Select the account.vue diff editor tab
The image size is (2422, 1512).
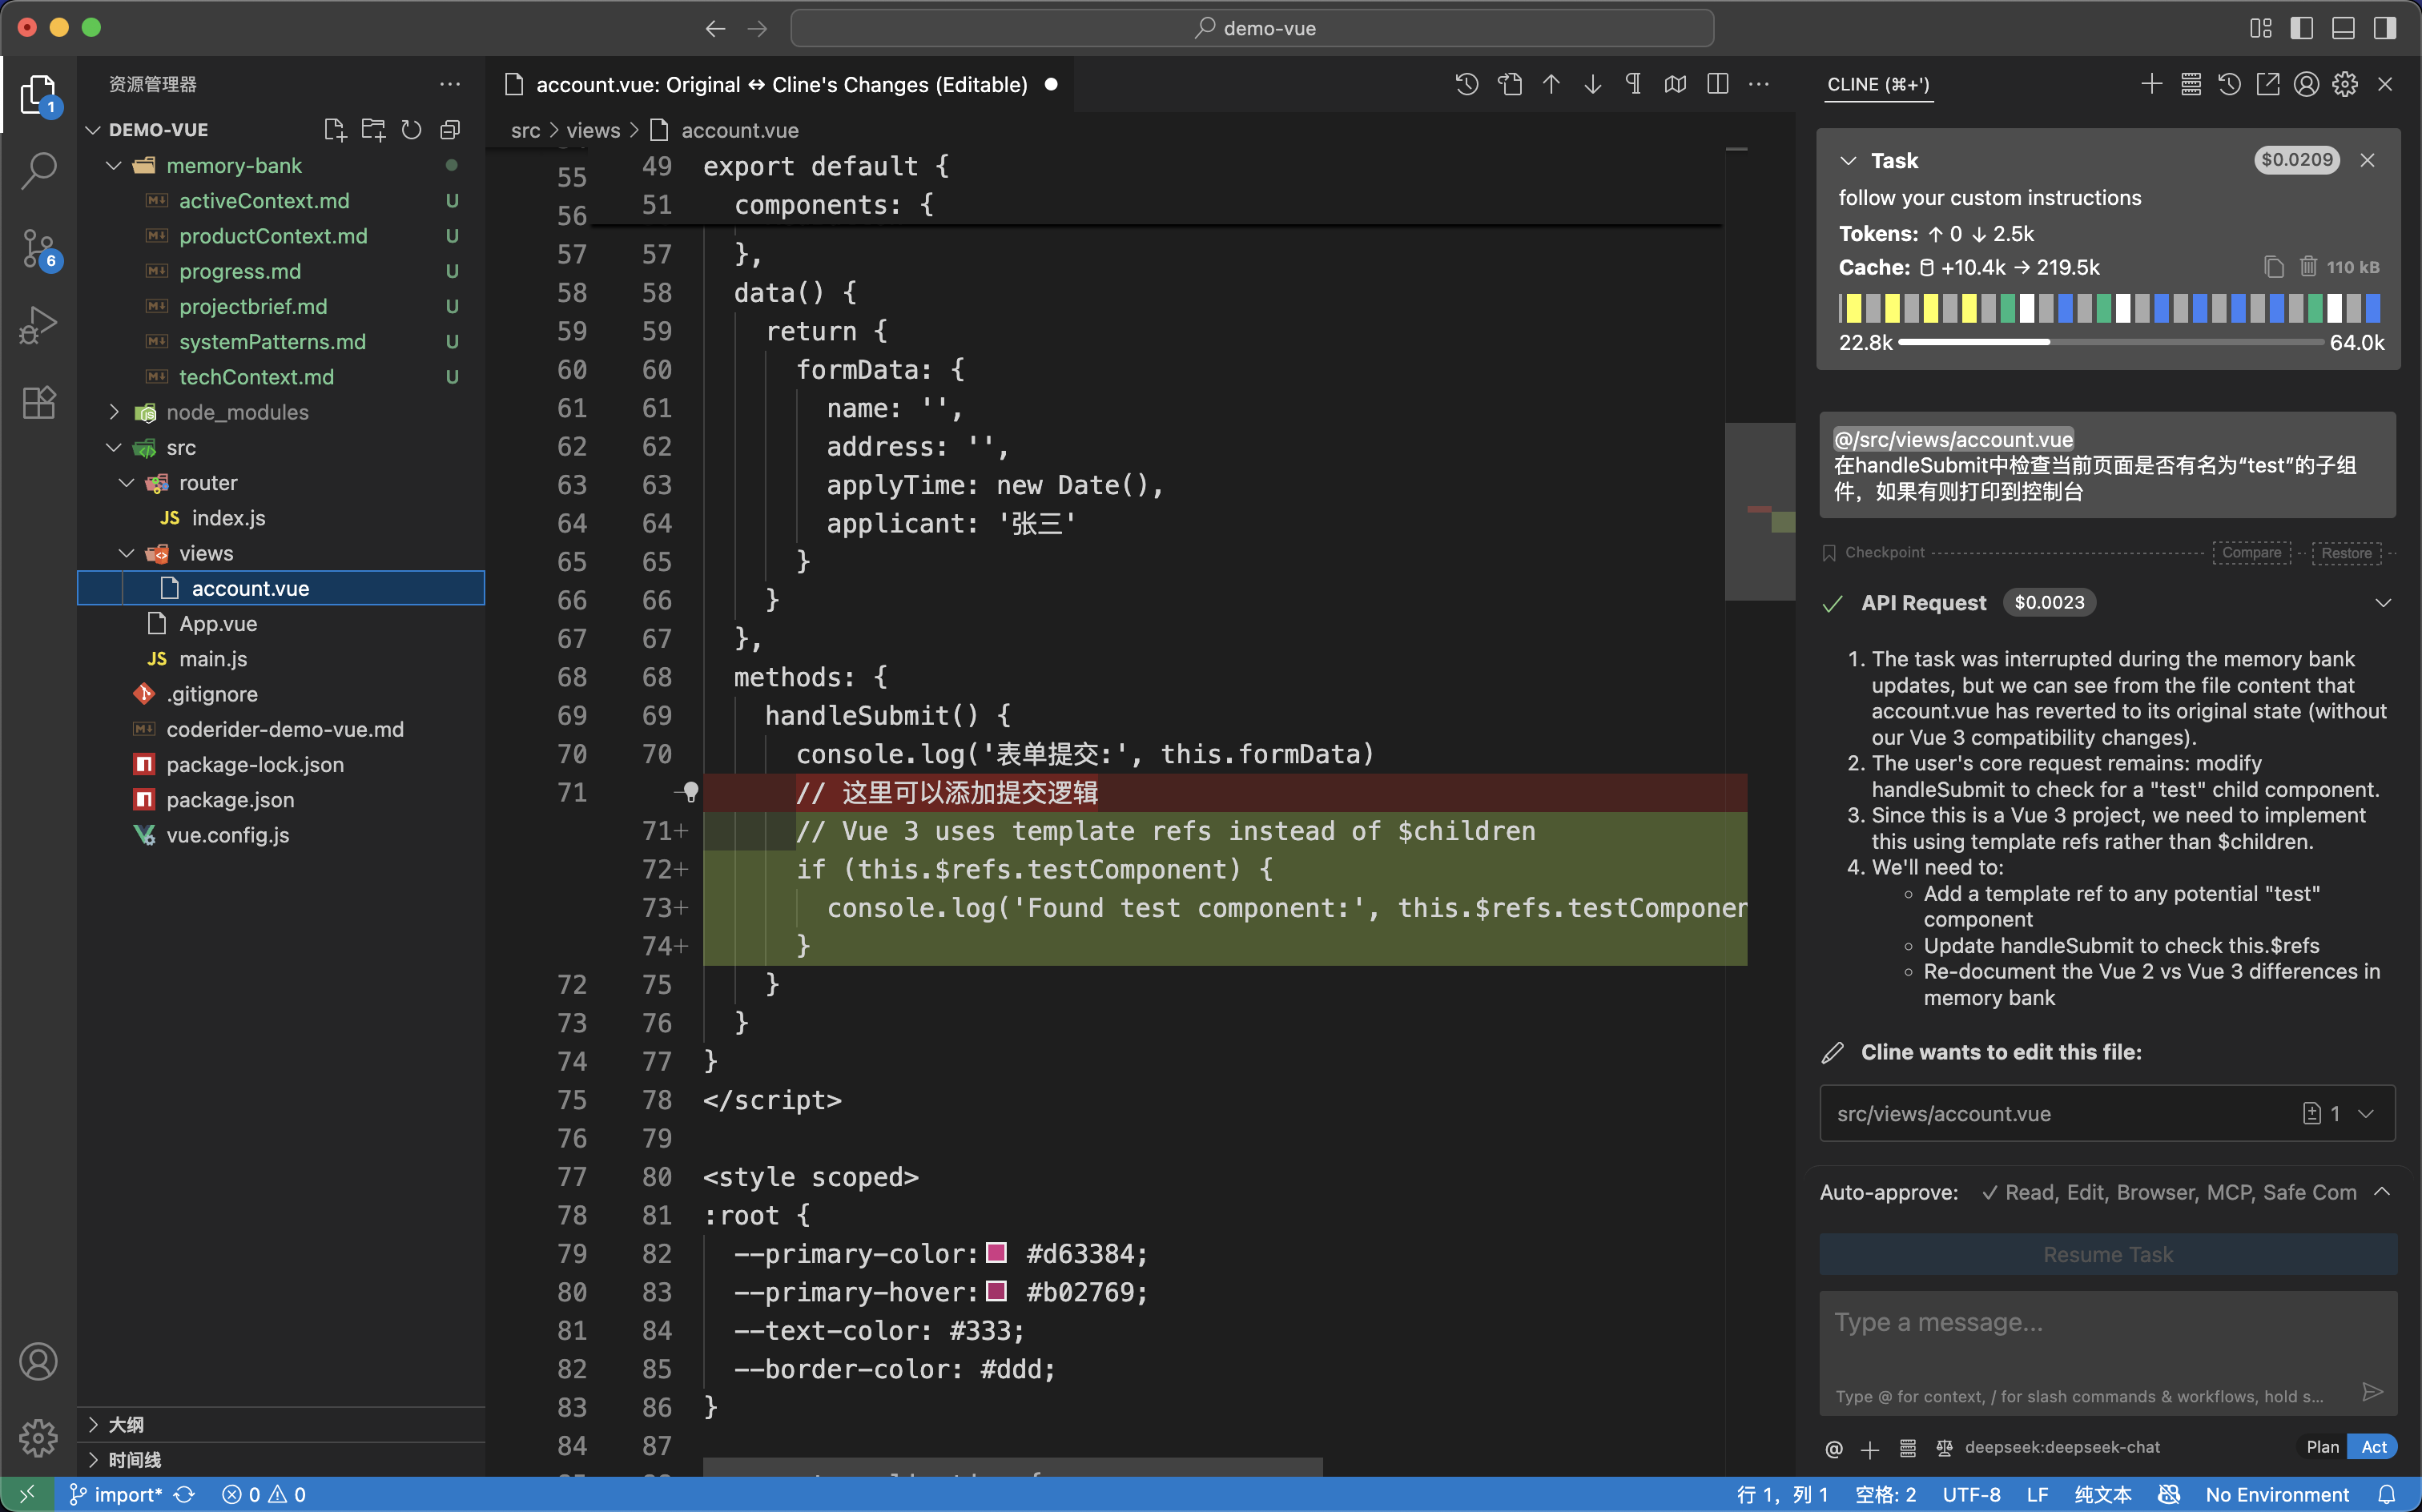coord(781,85)
